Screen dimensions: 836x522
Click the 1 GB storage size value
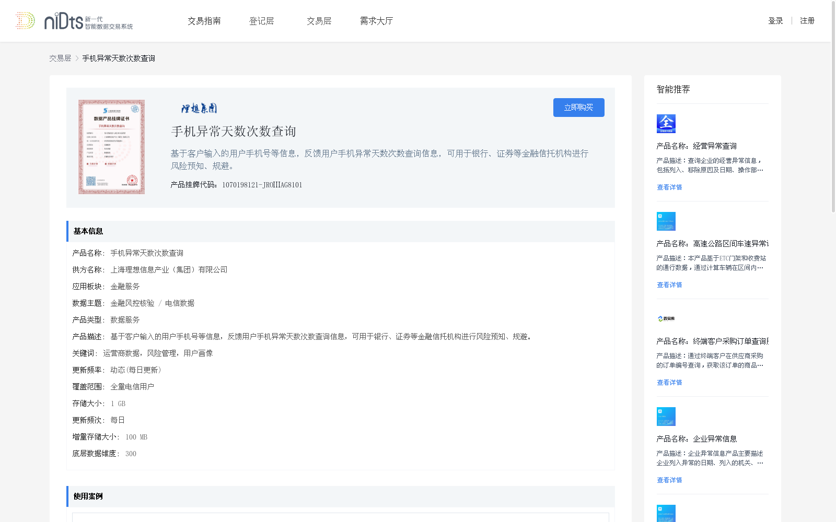pyautogui.click(x=118, y=404)
